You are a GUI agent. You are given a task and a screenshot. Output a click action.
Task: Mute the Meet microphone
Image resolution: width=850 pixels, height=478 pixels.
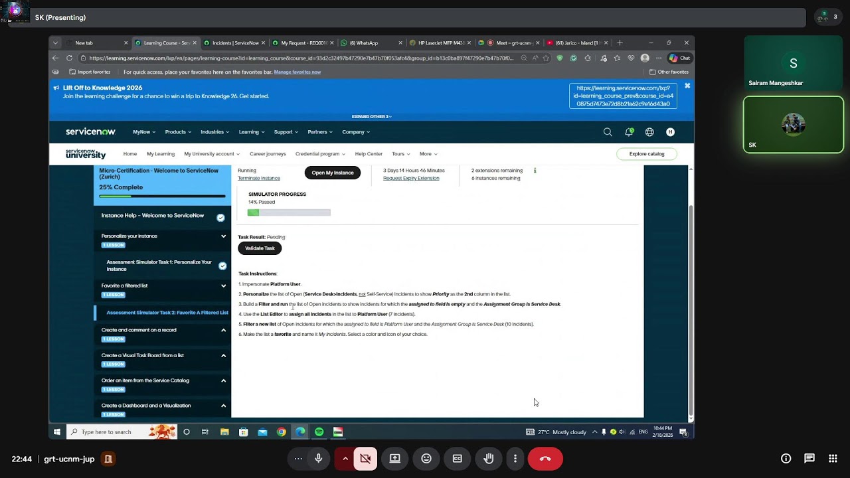pyautogui.click(x=319, y=459)
